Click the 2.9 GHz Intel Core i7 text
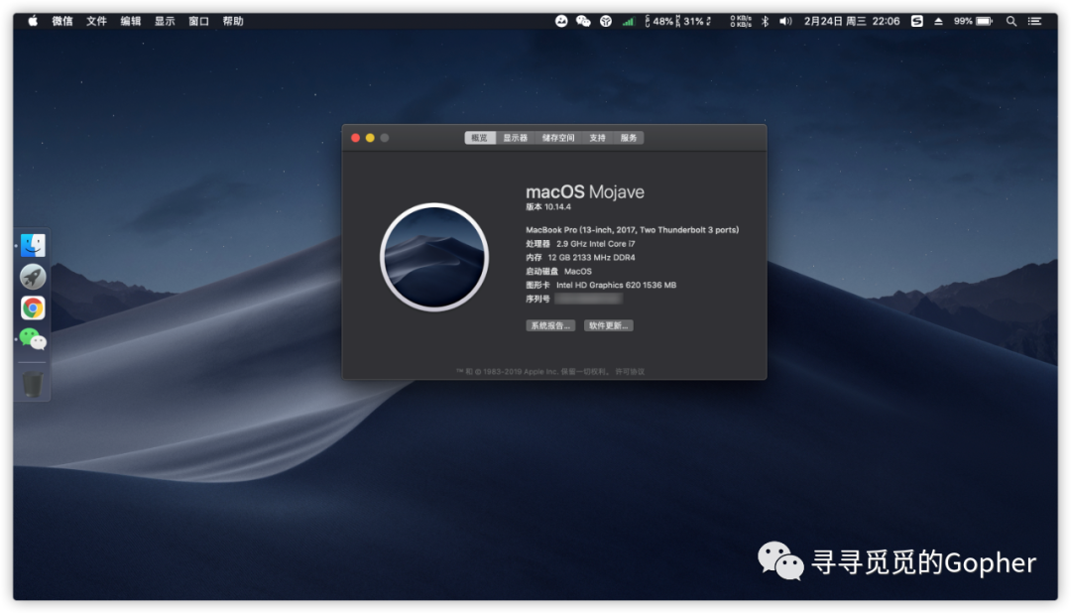The width and height of the screenshot is (1071, 613). pyautogui.click(x=596, y=244)
